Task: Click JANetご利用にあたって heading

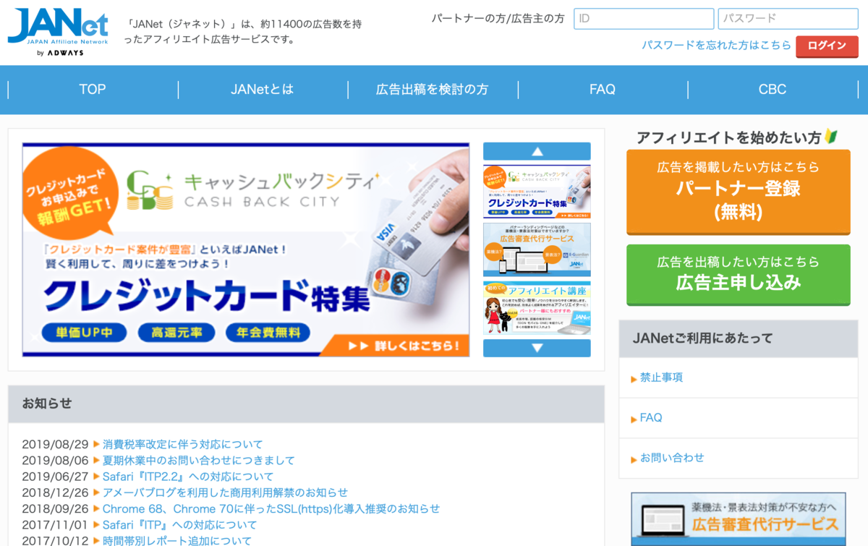Action: pos(703,338)
